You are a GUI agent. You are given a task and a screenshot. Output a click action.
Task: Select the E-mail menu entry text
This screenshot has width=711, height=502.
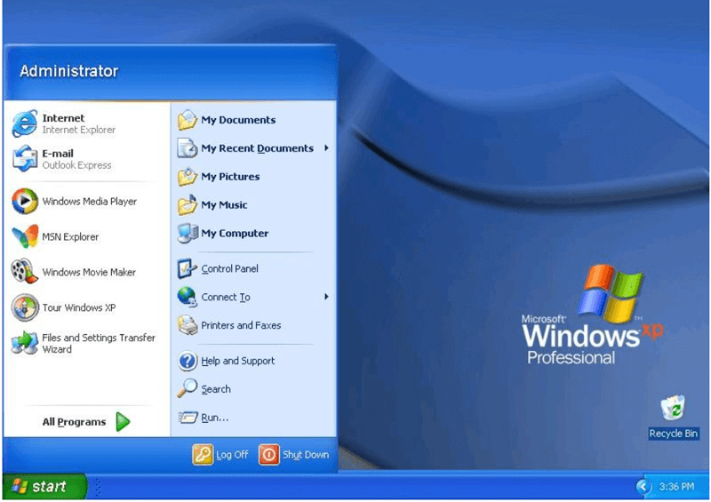58,154
